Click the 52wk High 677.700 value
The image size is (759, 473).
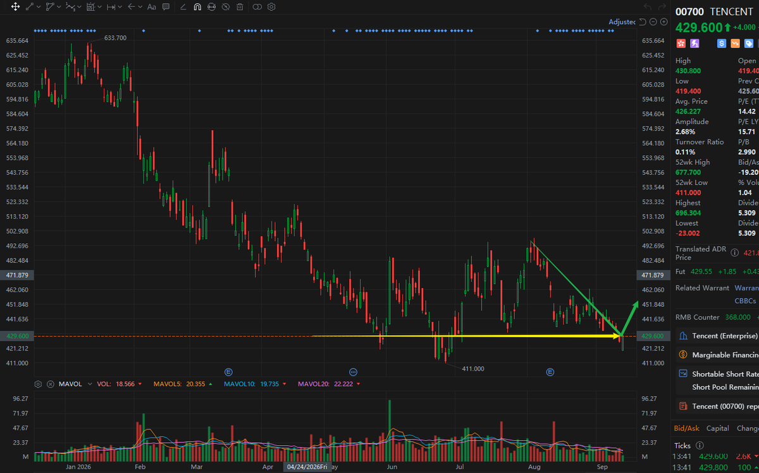pos(688,172)
